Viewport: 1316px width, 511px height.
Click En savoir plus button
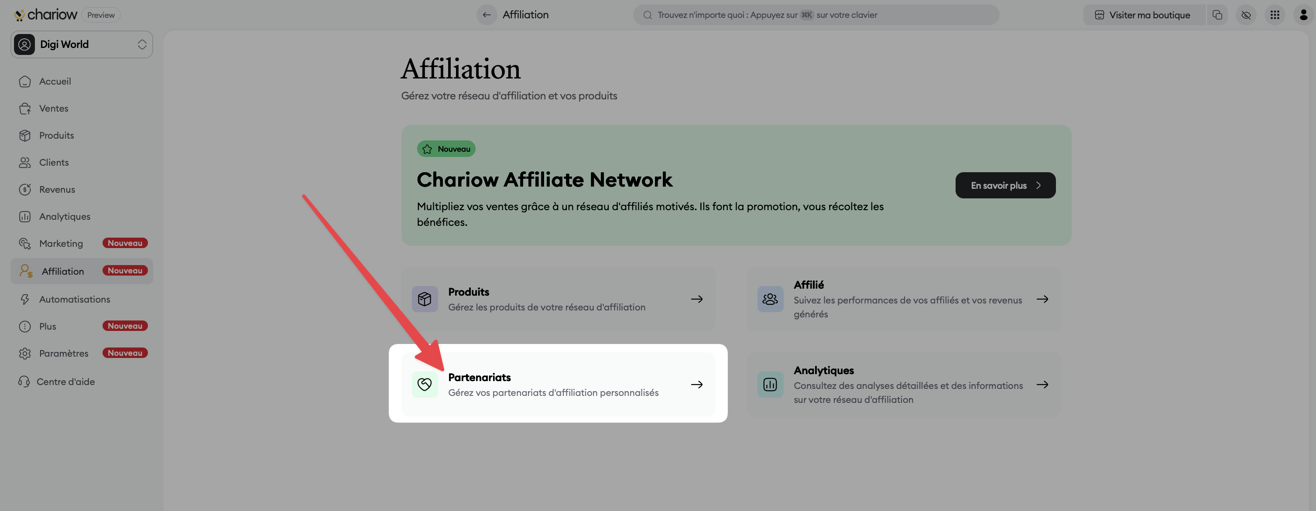coord(1005,185)
